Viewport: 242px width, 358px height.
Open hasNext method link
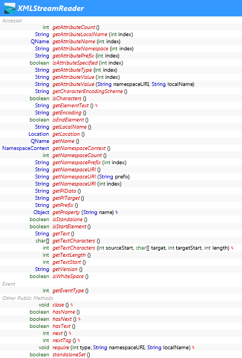(x=62, y=319)
